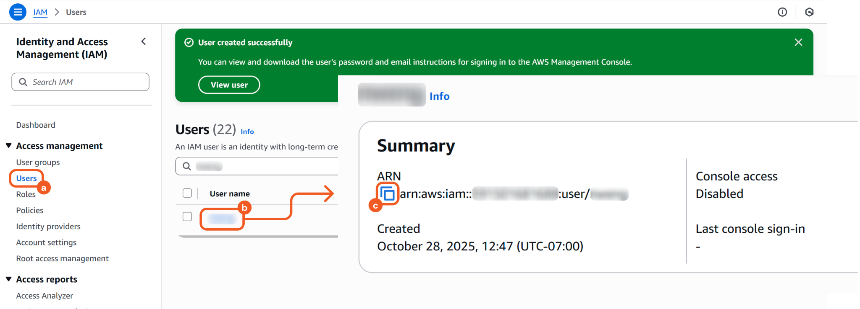The image size is (860, 309).
Task: Open Identity providers page
Action: coord(48,227)
